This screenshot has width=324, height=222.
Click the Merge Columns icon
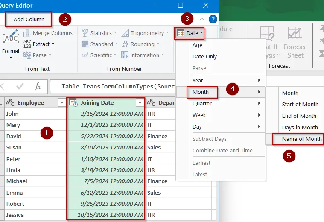(x=27, y=33)
